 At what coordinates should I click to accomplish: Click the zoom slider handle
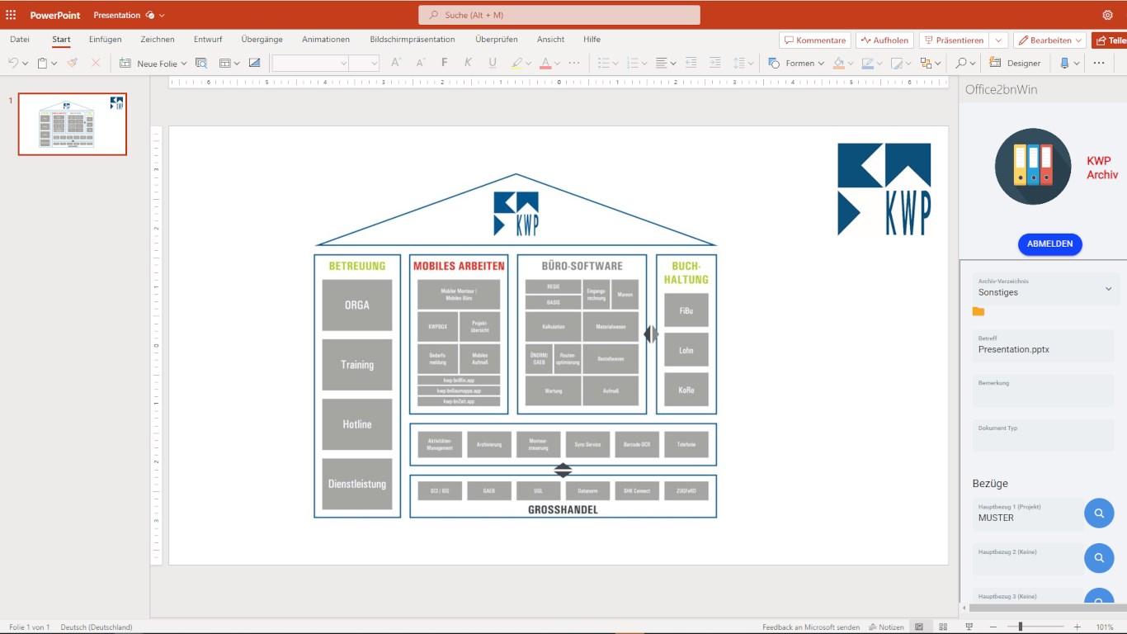[1021, 627]
